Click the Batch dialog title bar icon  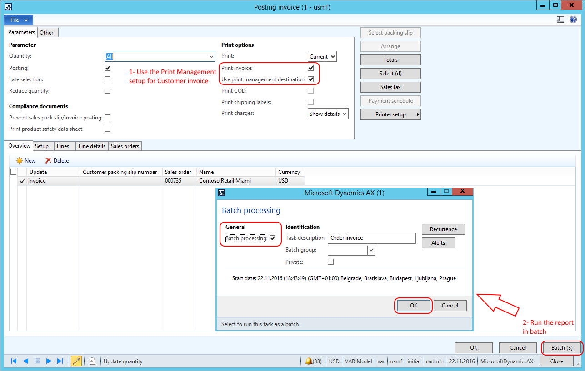pyautogui.click(x=222, y=193)
